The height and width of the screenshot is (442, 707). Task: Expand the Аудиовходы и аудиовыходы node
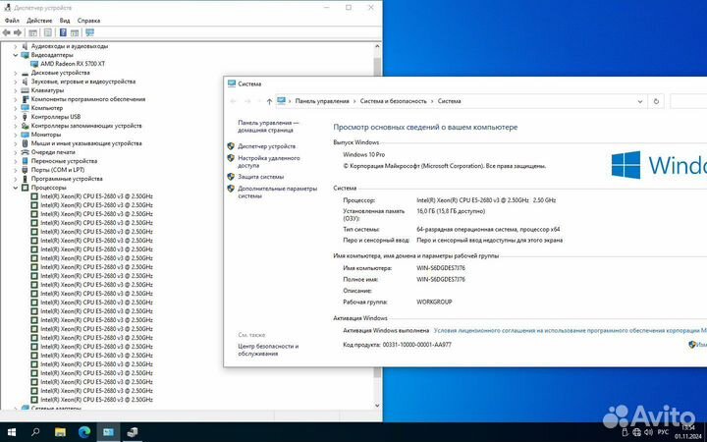click(16, 46)
